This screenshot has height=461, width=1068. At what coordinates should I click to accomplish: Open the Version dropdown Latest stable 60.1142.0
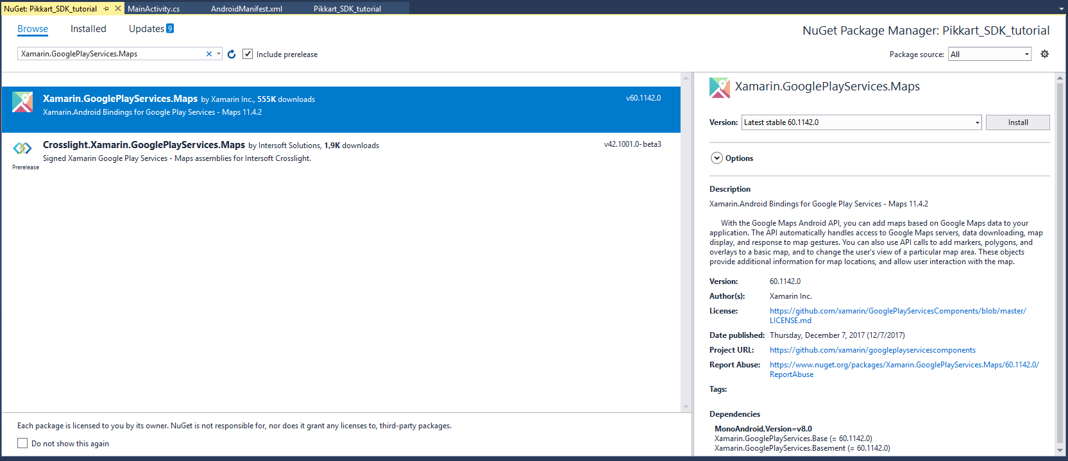point(861,122)
